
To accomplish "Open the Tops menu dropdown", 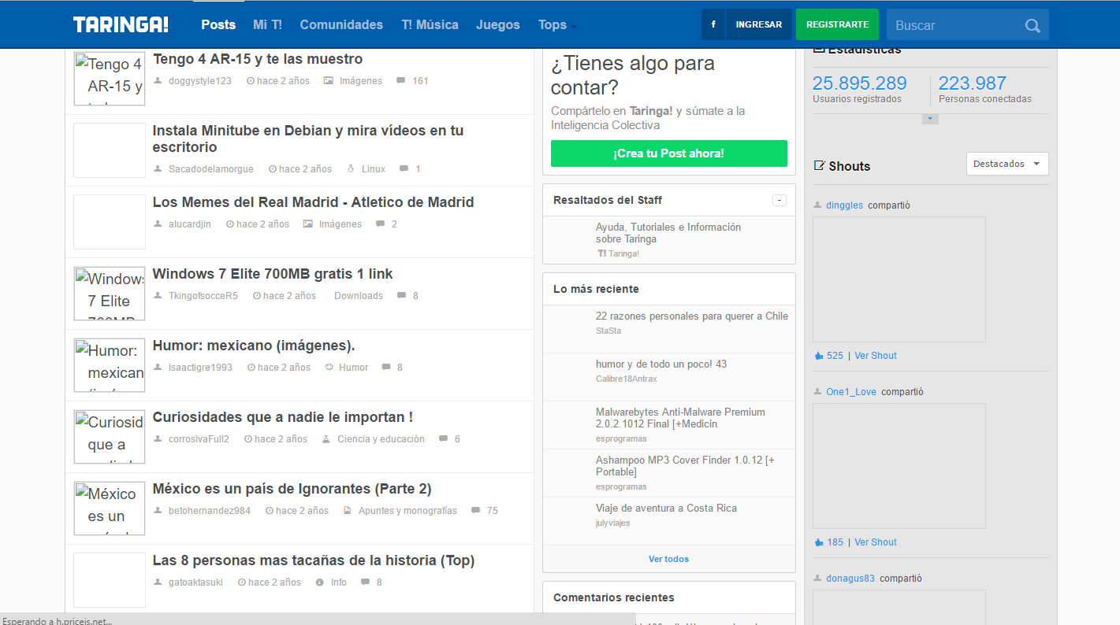I will tap(556, 24).
